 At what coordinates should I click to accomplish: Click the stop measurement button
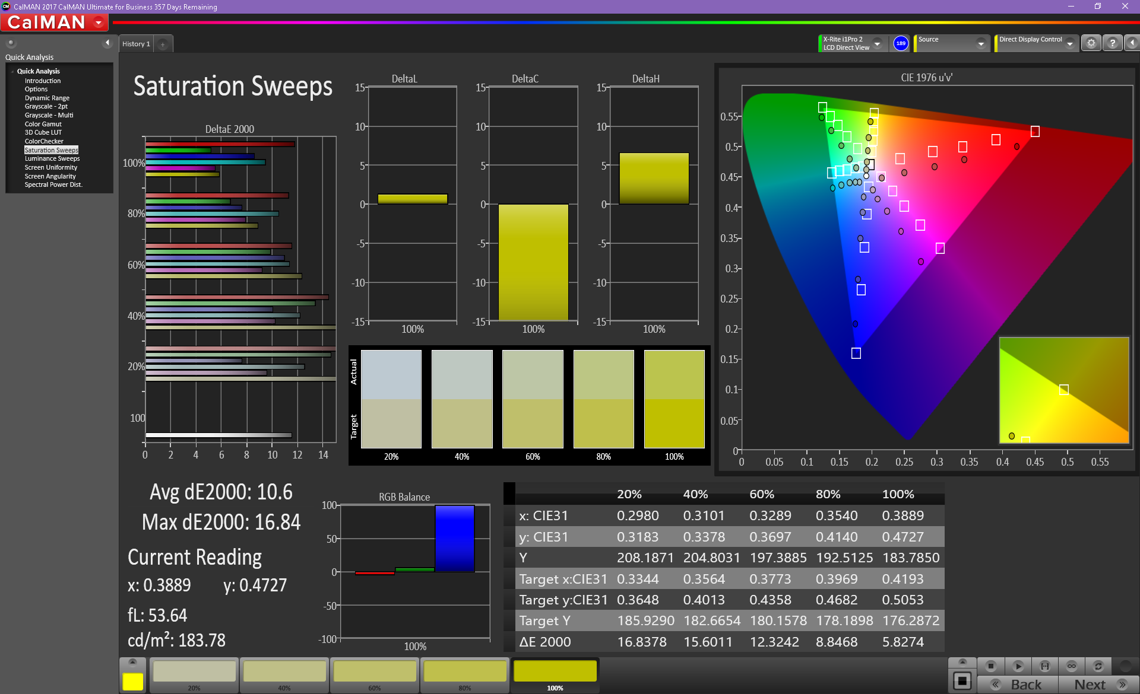tap(990, 666)
